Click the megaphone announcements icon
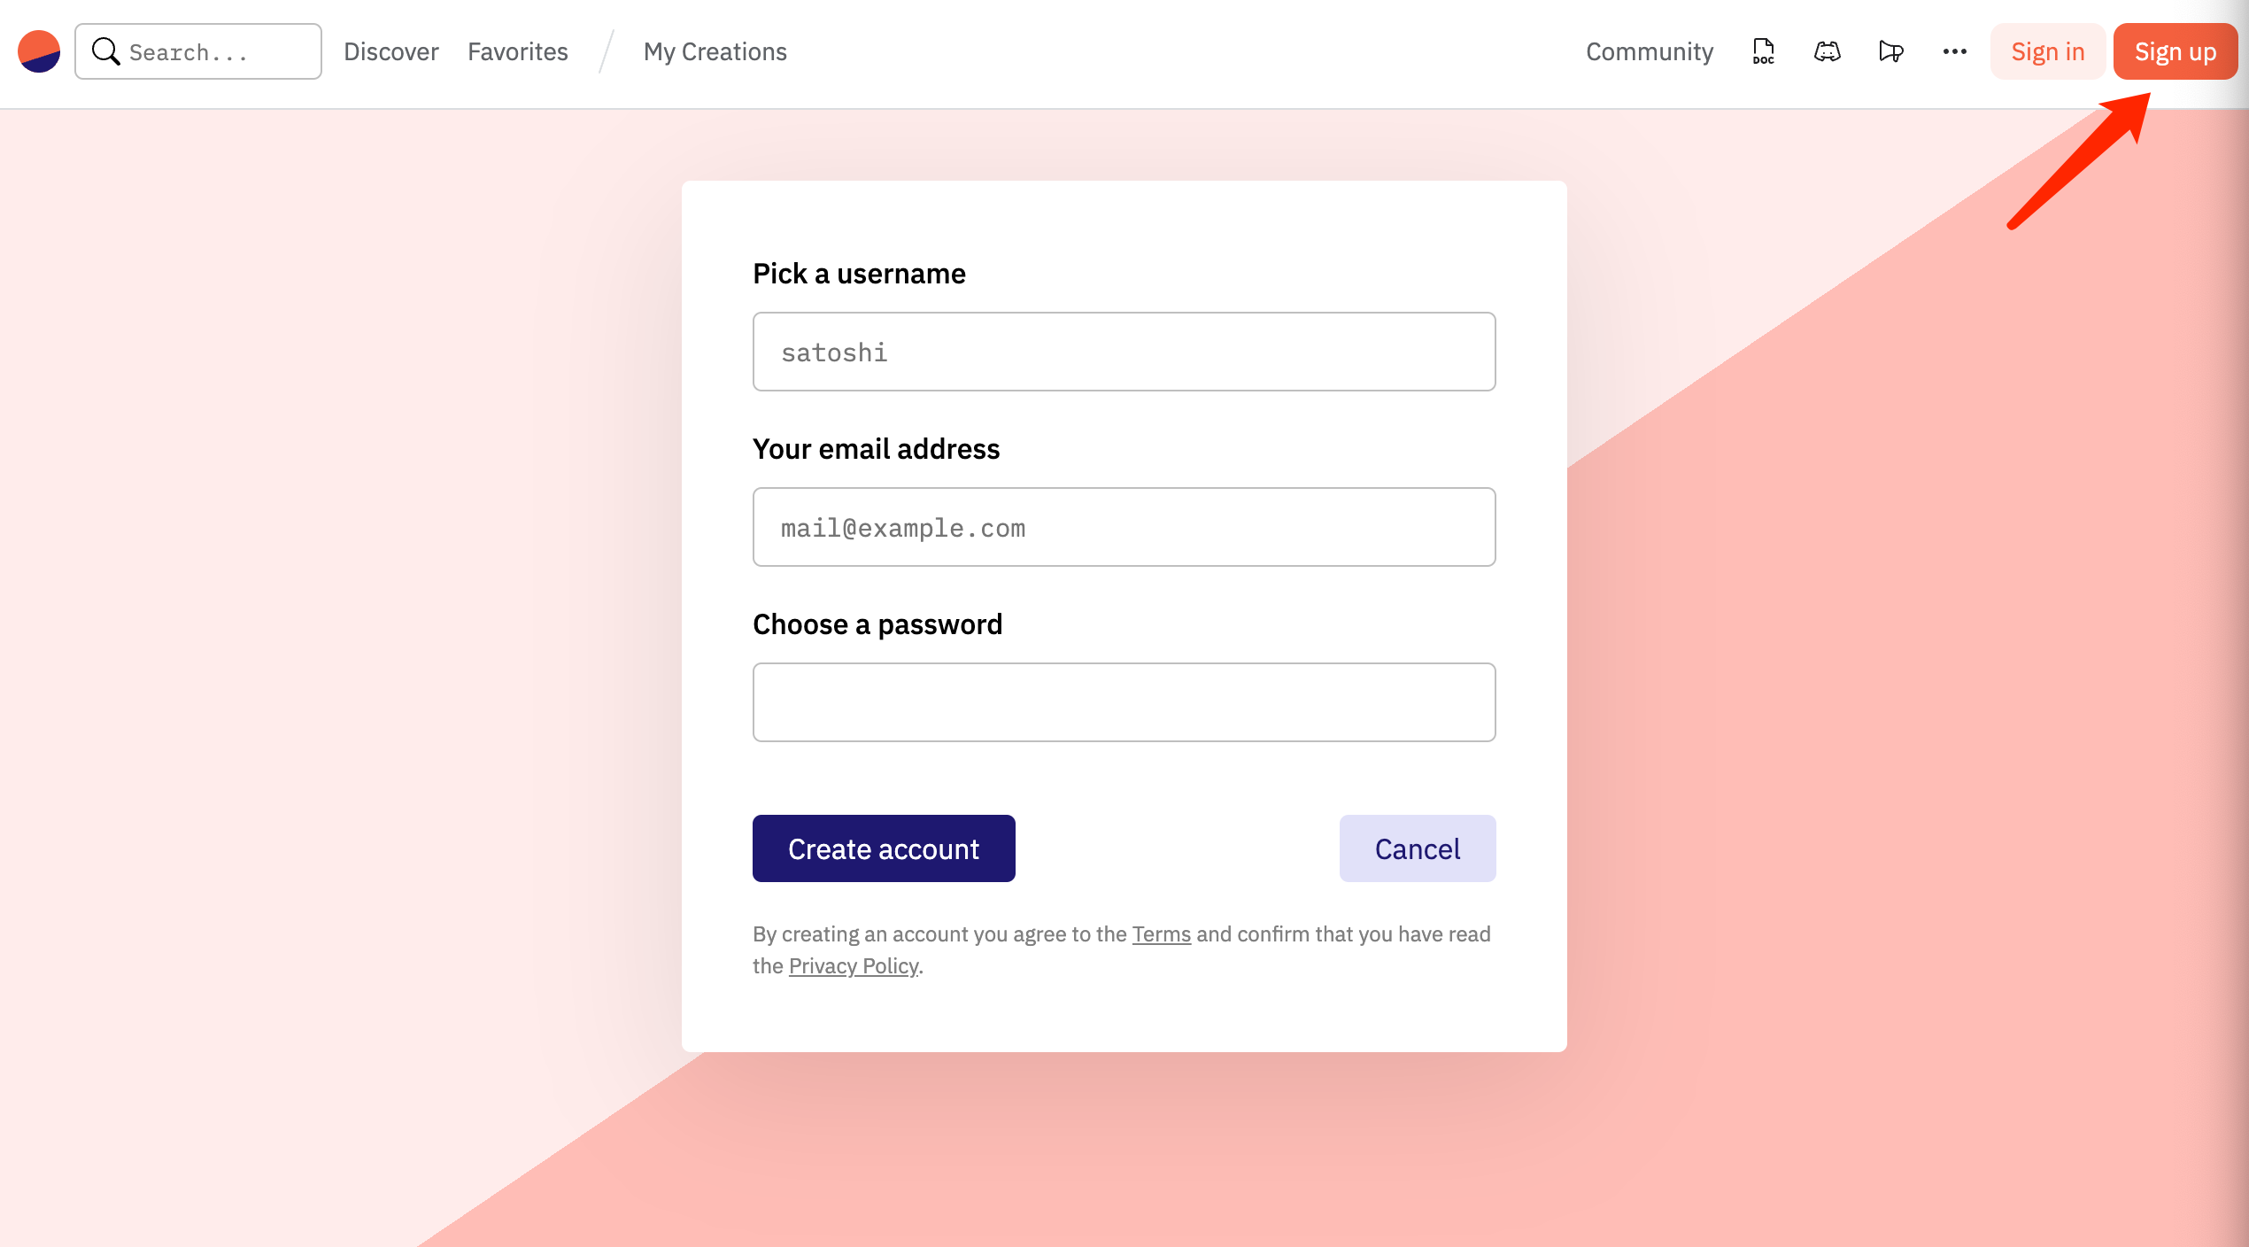Image resolution: width=2249 pixels, height=1247 pixels. pyautogui.click(x=1890, y=51)
